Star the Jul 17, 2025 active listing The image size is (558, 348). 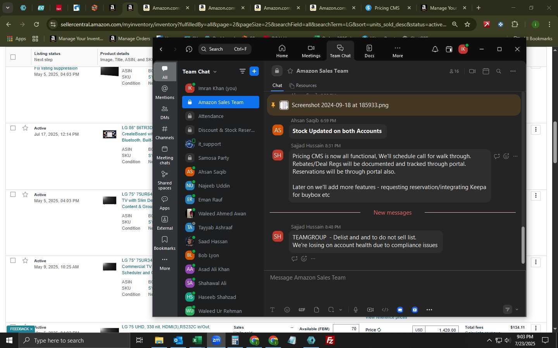coord(25,128)
